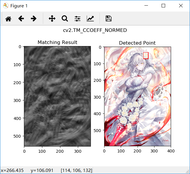Click the x=266.435 status readout
The image size is (190, 174).
[x=12, y=170]
